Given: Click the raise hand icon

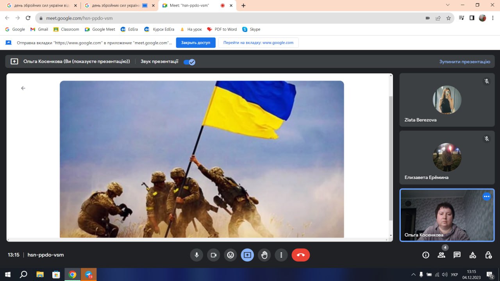Looking at the screenshot, I should click(x=264, y=255).
